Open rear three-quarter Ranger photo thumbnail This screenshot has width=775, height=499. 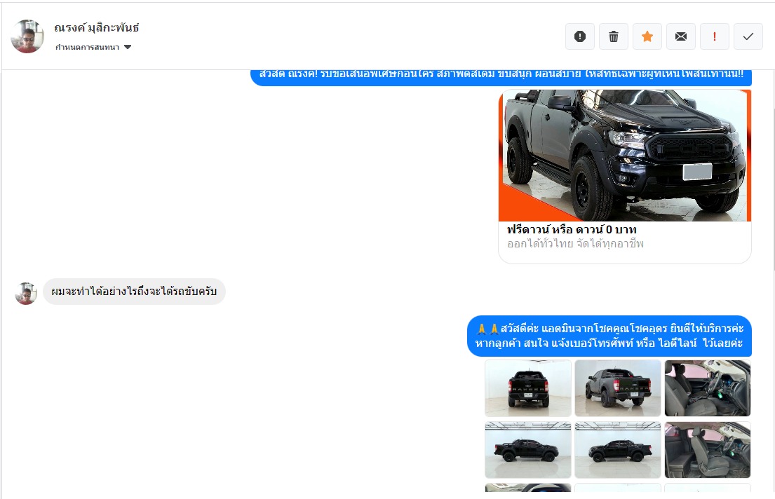(x=618, y=388)
